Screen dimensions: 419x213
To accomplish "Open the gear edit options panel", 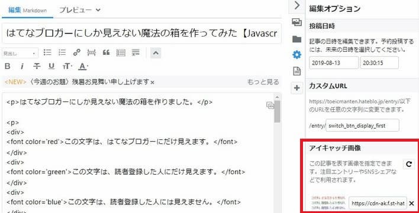I will point(296,55).
